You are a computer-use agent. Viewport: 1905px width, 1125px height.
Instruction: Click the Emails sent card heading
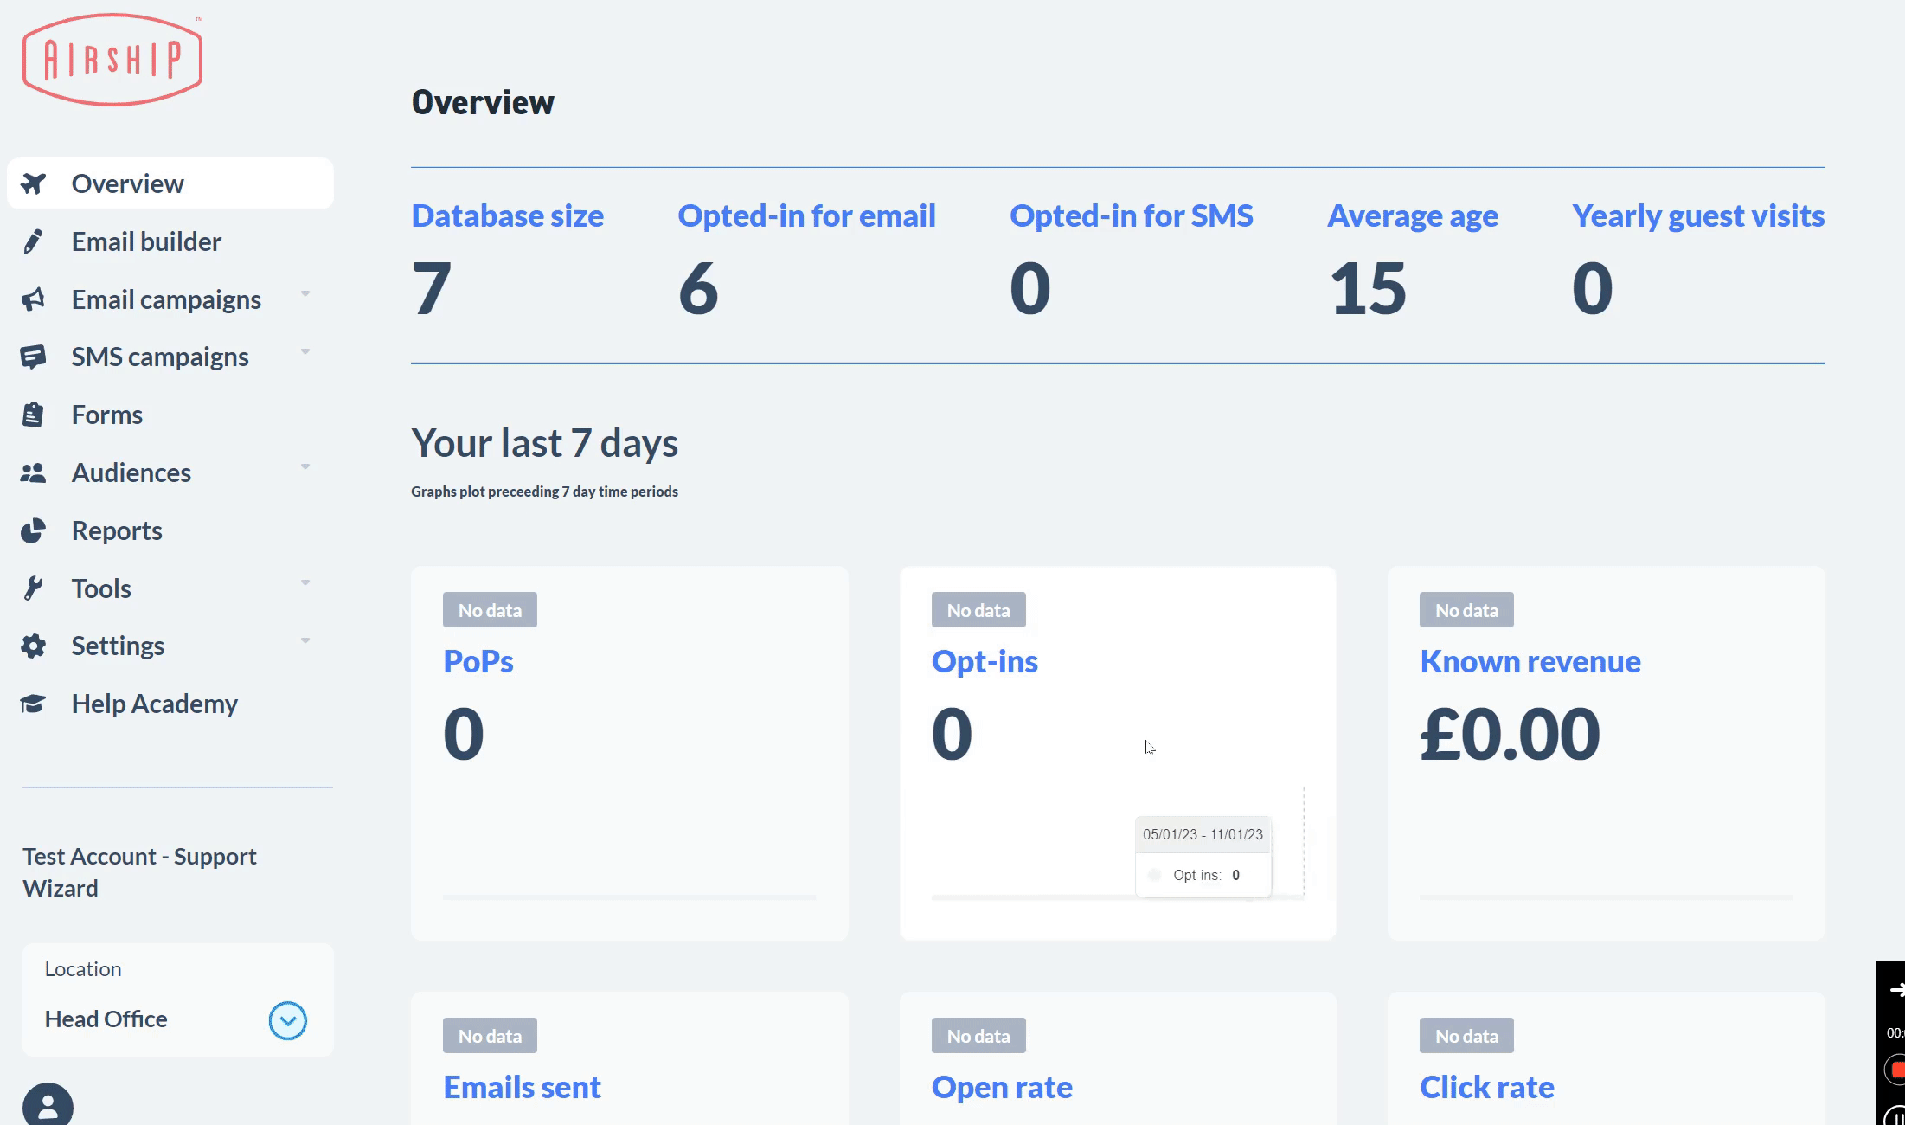(x=522, y=1087)
